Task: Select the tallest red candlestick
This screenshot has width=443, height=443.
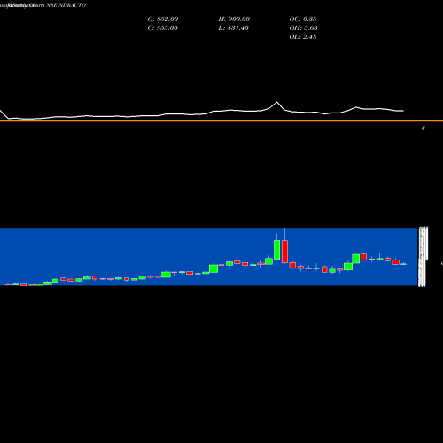Action: point(284,252)
